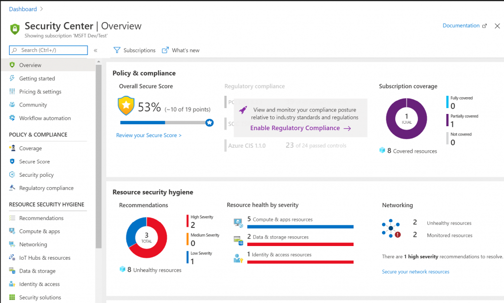Open IoT Hubs & resources menu item
Screen dimensions: 504x303
44,258
